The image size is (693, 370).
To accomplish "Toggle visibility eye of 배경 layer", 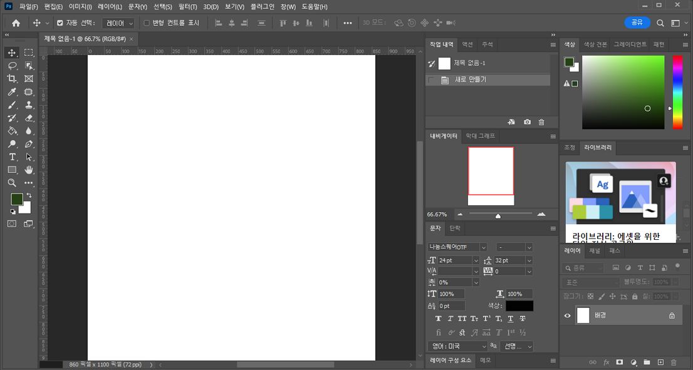I will click(x=568, y=316).
